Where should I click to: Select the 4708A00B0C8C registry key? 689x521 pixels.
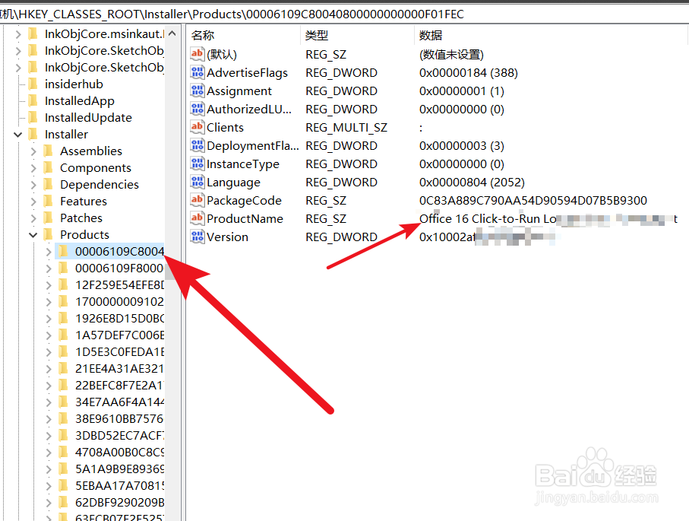[x=119, y=452]
